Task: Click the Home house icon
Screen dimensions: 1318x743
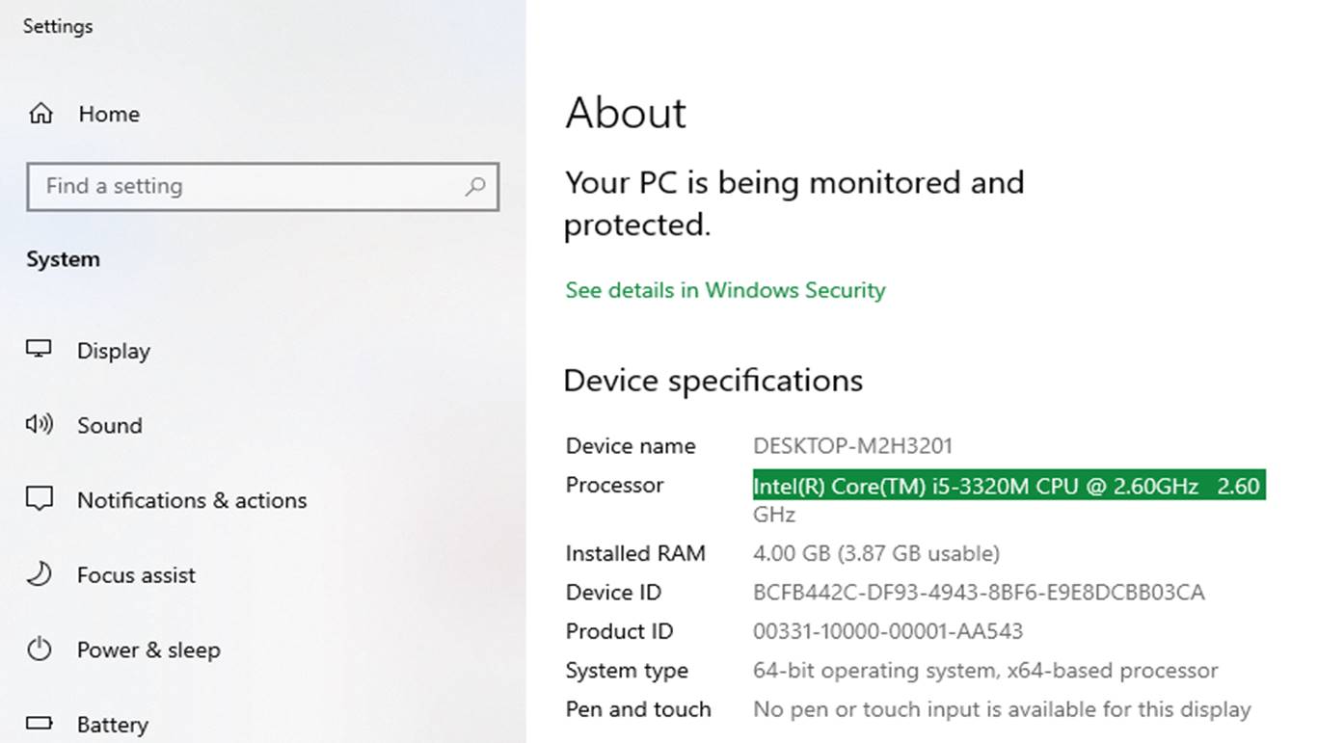Action: 40,114
